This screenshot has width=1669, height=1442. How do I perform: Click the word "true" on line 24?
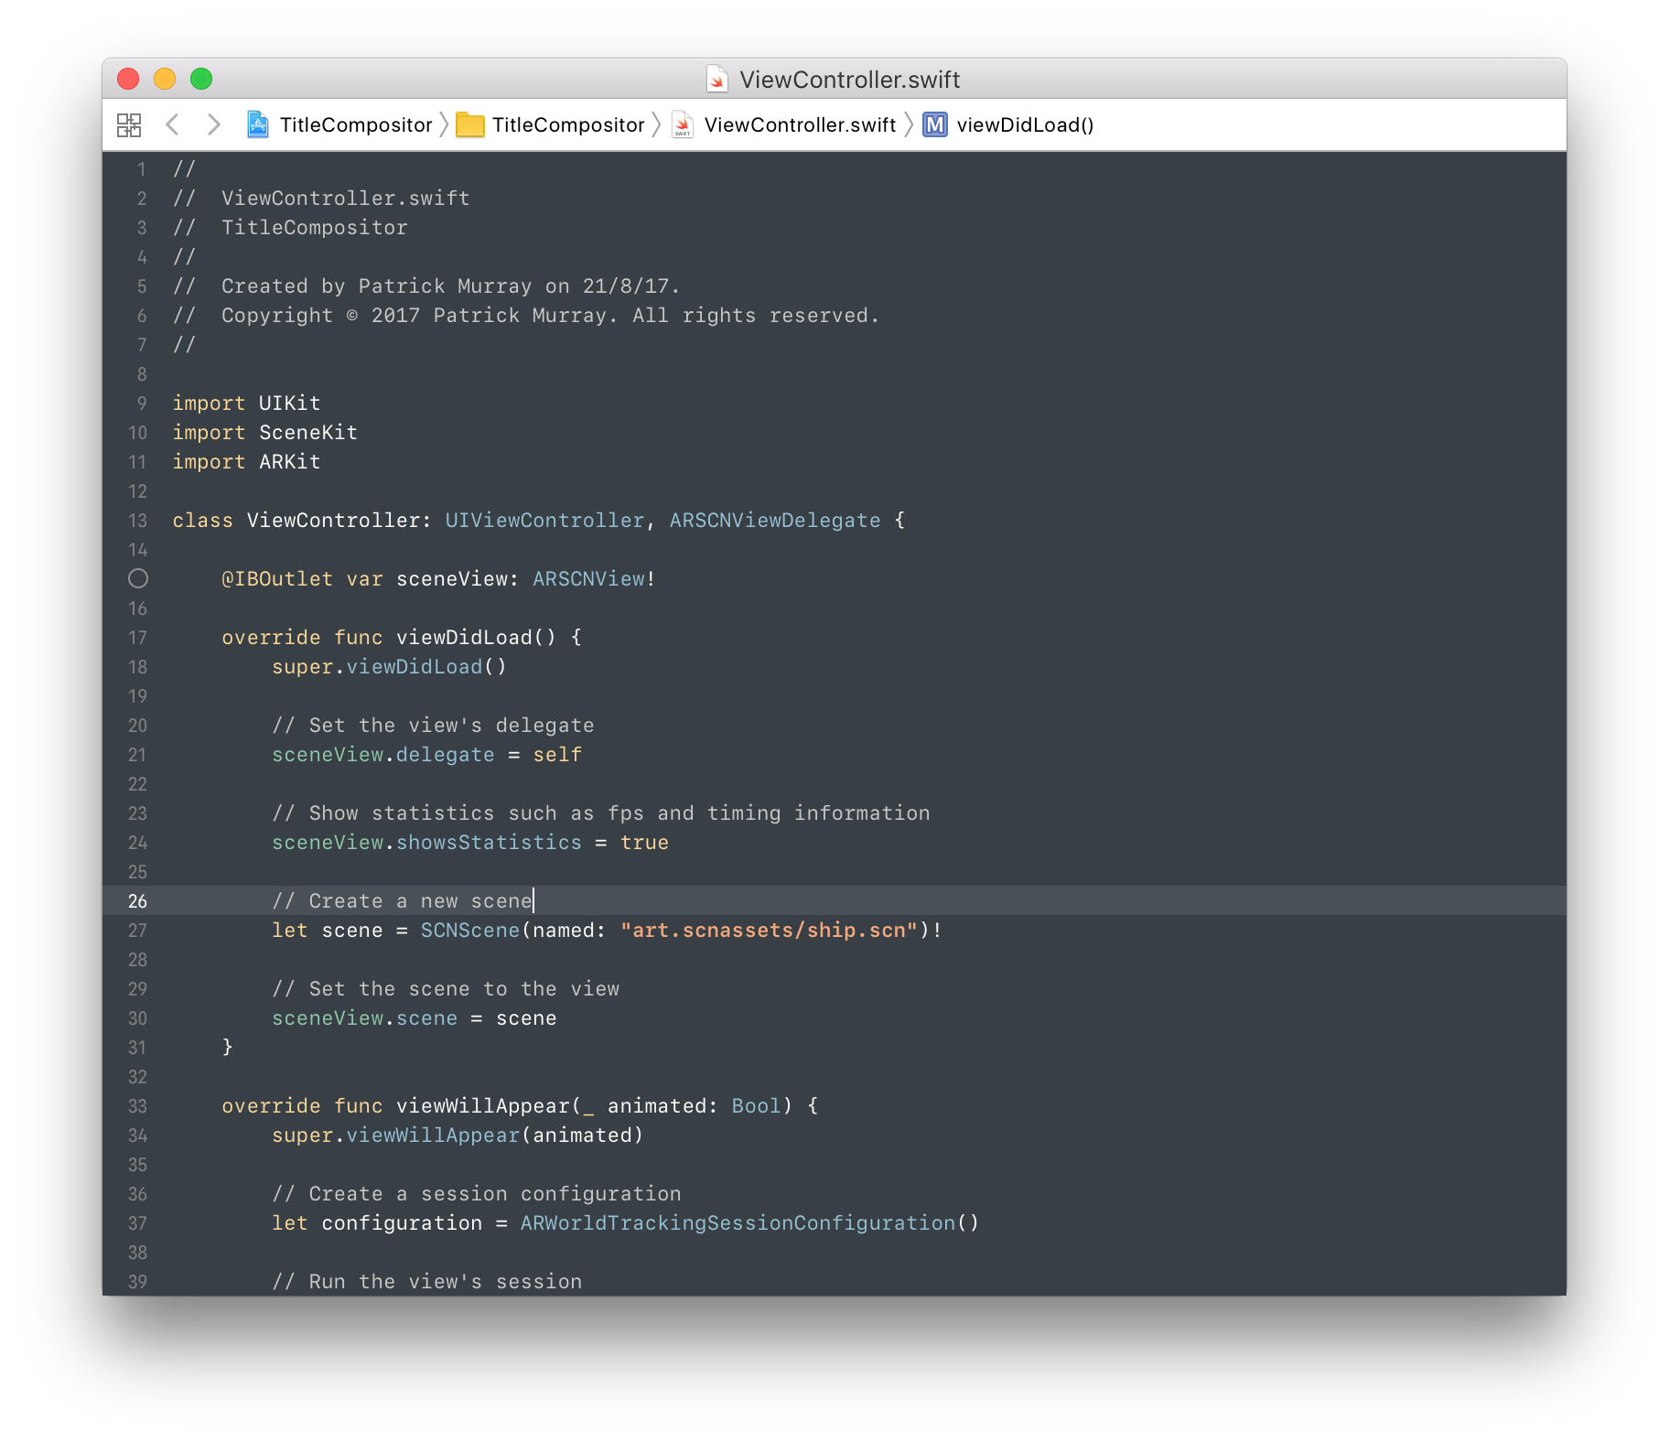pos(644,843)
